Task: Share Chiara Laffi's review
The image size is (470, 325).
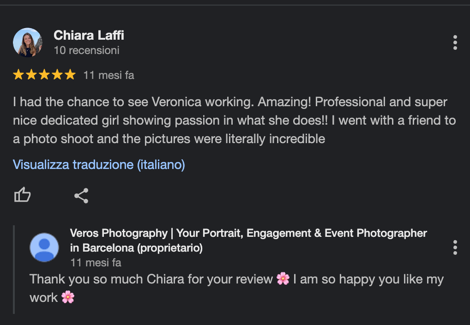Action: 81,196
